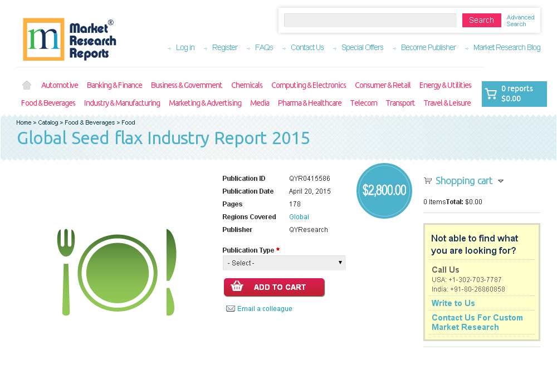
Task: Expand the Shopping cart chevron arrow
Action: [x=501, y=181]
